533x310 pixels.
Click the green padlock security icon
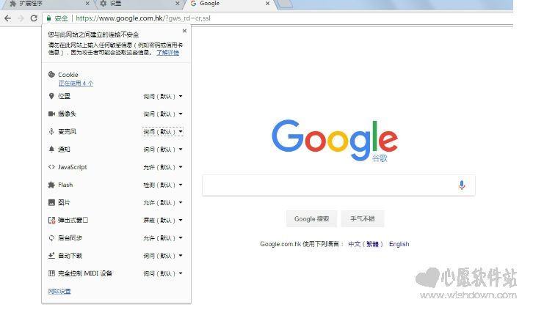48,18
